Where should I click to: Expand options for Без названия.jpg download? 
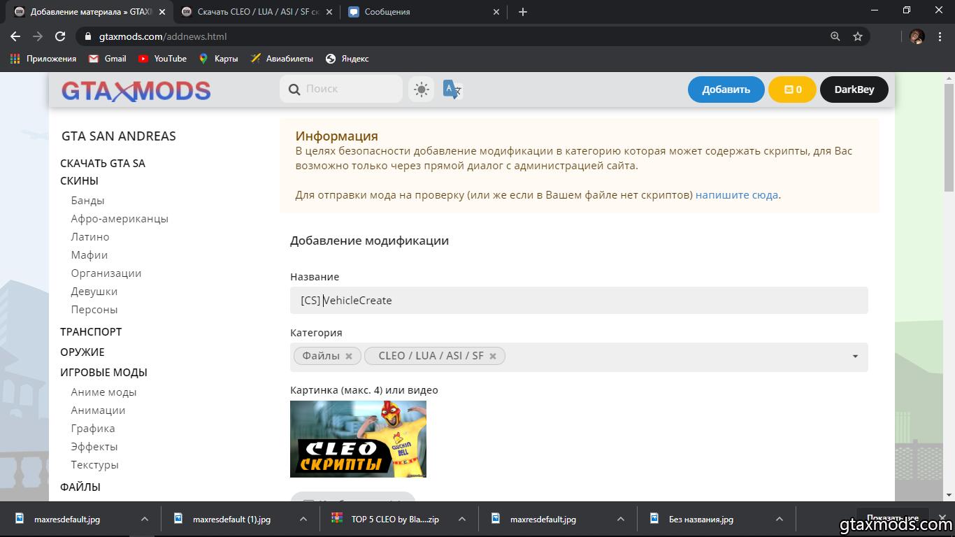(x=780, y=520)
